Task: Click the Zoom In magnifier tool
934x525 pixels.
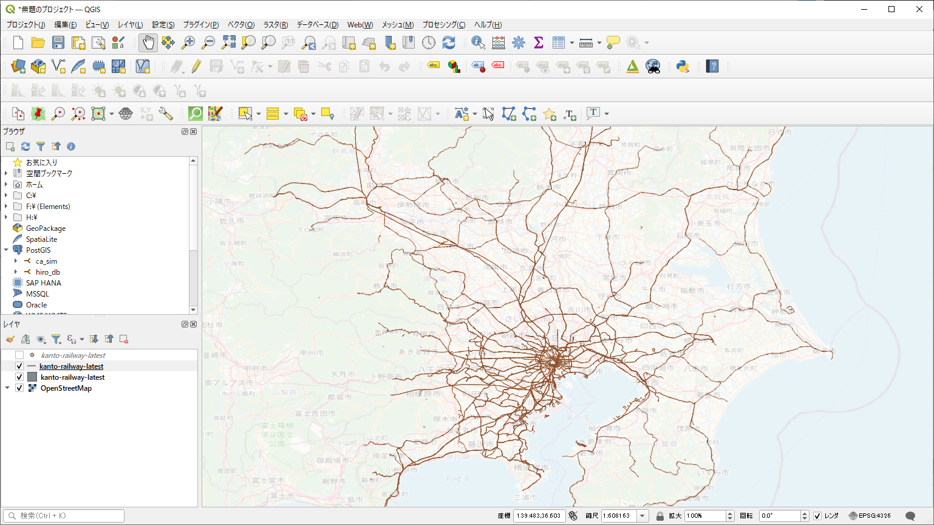Action: [x=188, y=43]
